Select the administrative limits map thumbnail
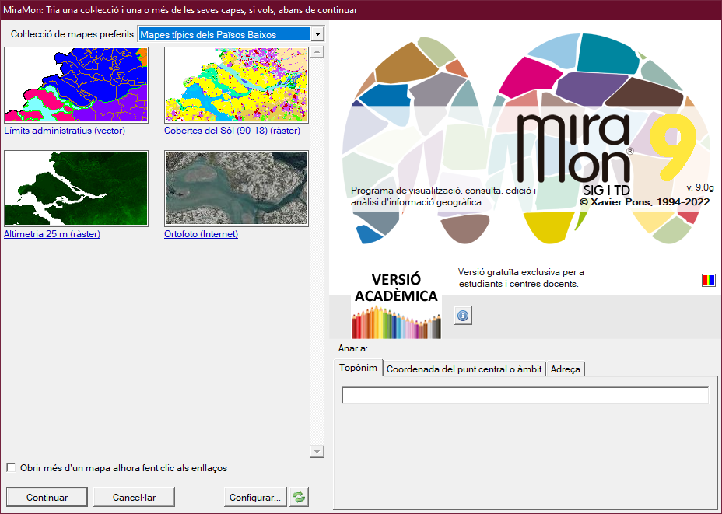The width and height of the screenshot is (722, 514). point(76,85)
